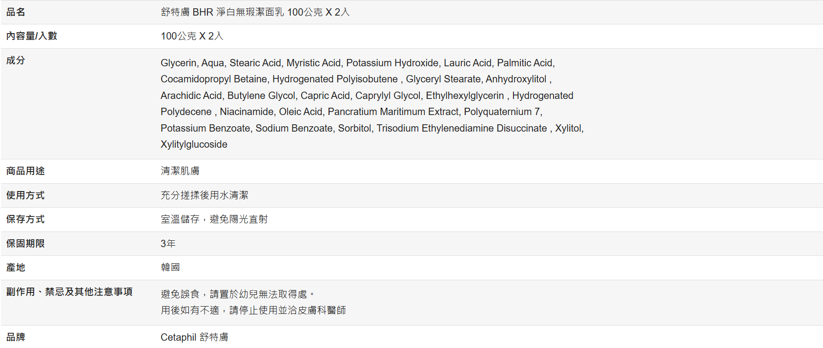Select the 保存方式 label

(x=25, y=219)
